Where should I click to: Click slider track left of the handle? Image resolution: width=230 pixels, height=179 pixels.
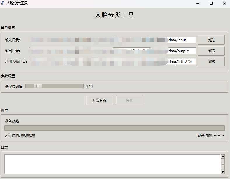[x=29, y=86]
